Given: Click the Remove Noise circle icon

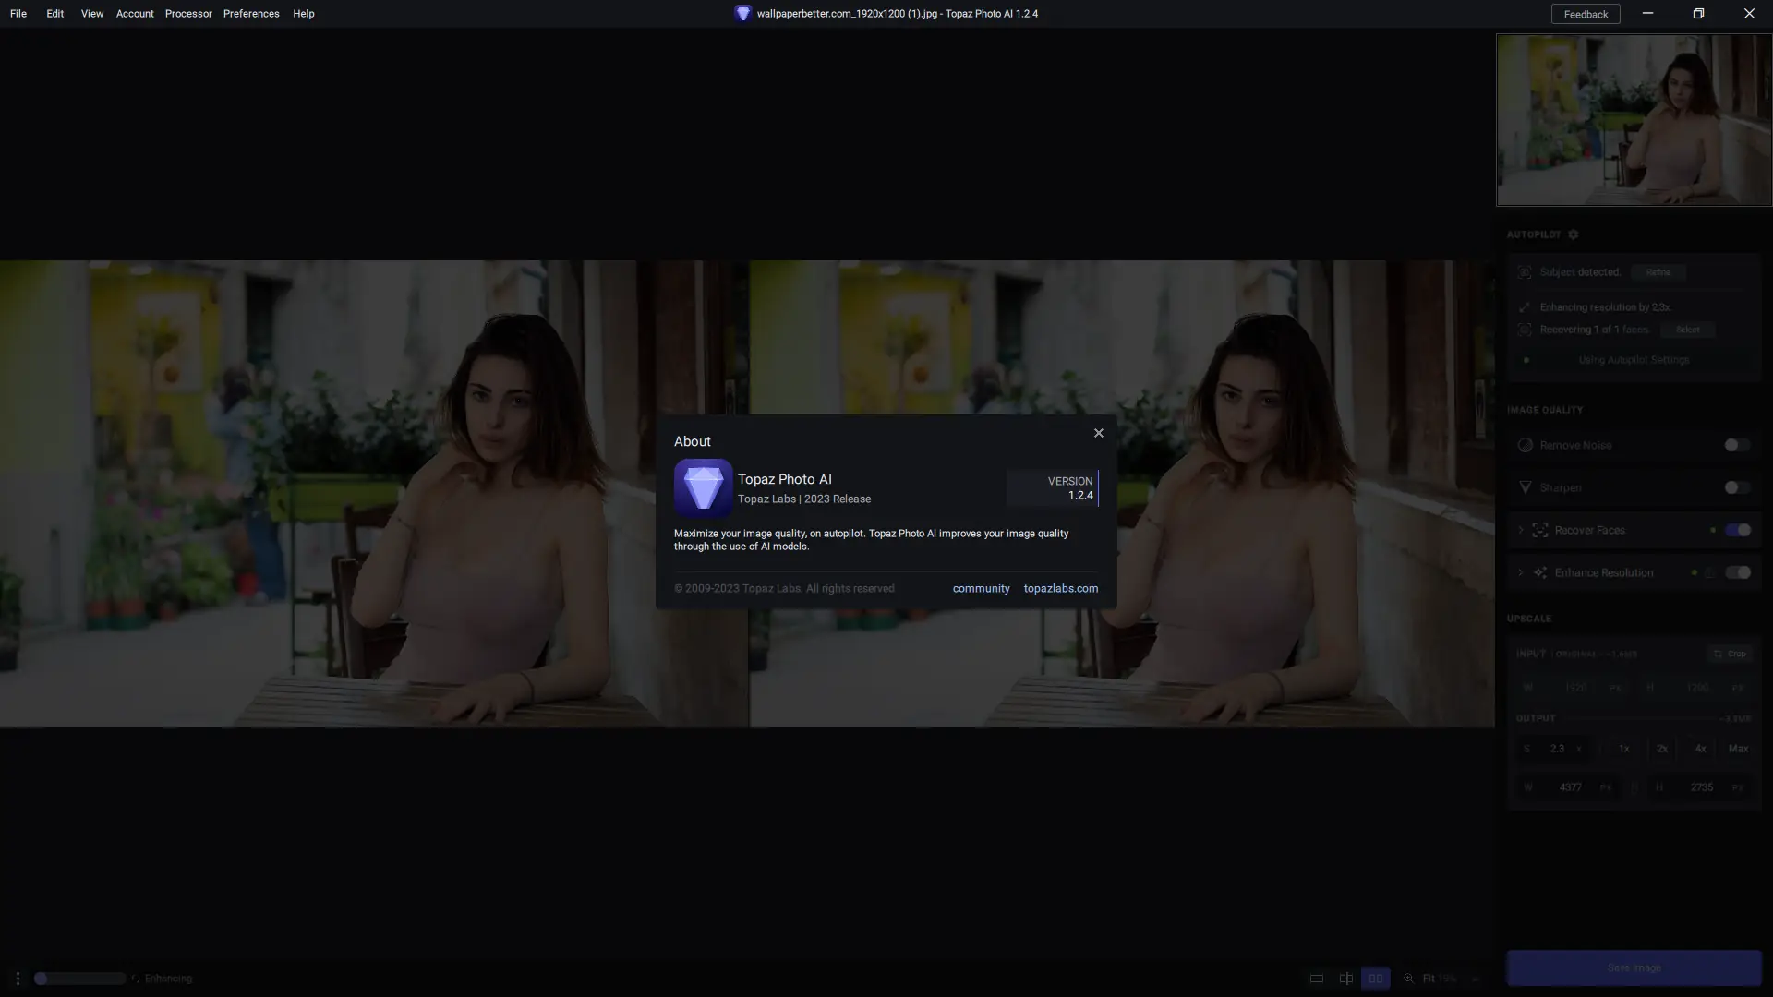Looking at the screenshot, I should [x=1526, y=445].
